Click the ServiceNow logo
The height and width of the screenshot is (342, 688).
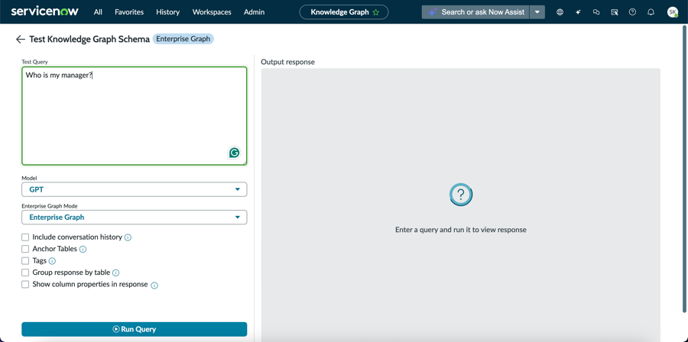pos(45,11)
